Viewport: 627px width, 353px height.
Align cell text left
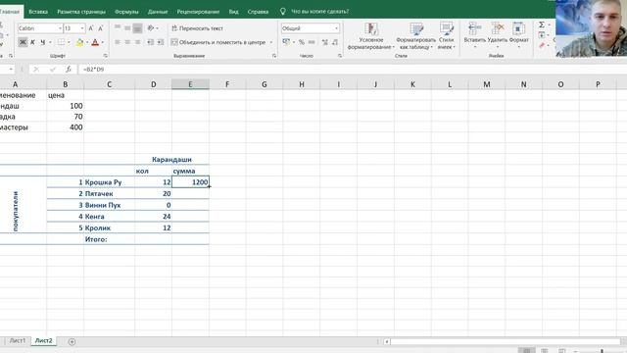pos(118,42)
